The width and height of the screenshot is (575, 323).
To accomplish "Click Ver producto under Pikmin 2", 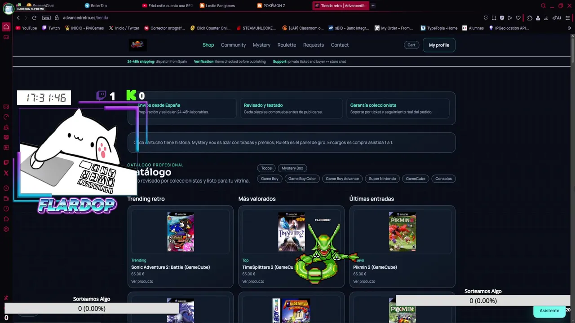I will pyautogui.click(x=364, y=281).
